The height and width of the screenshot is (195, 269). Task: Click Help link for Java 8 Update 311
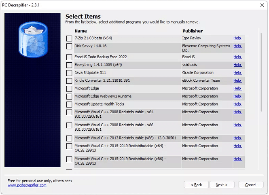(237, 73)
